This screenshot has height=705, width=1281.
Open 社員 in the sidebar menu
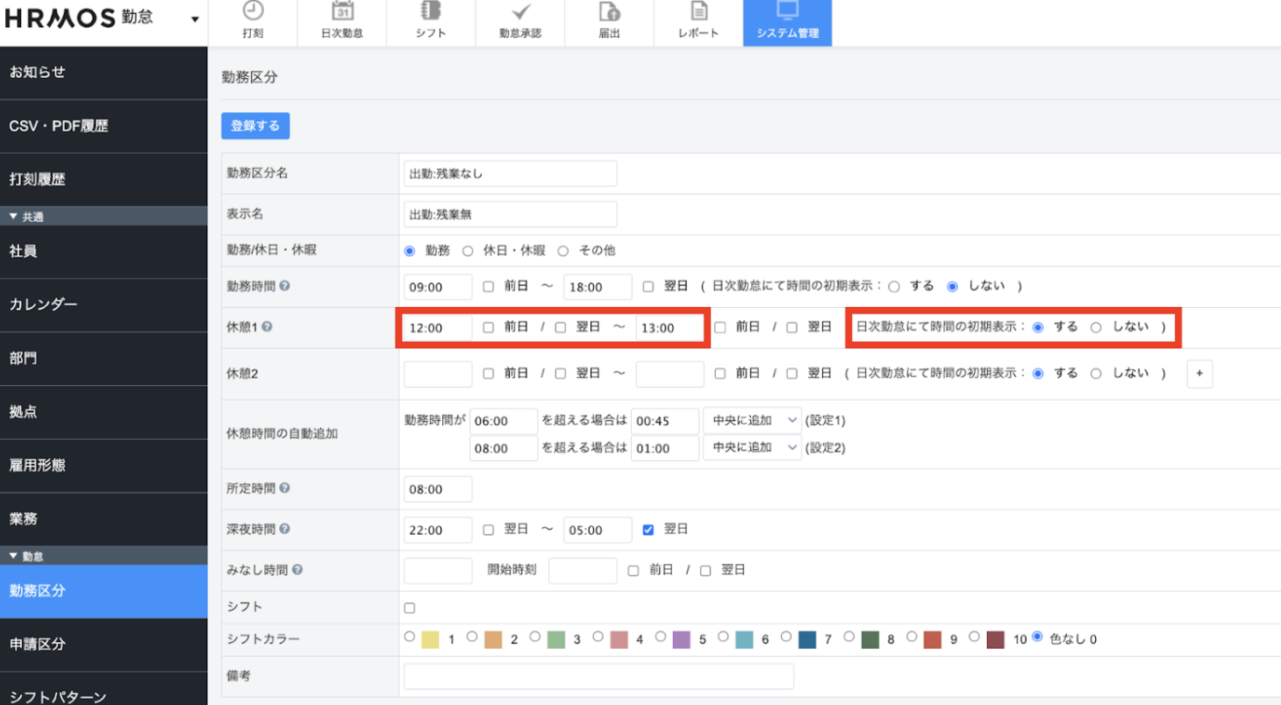[x=104, y=252]
